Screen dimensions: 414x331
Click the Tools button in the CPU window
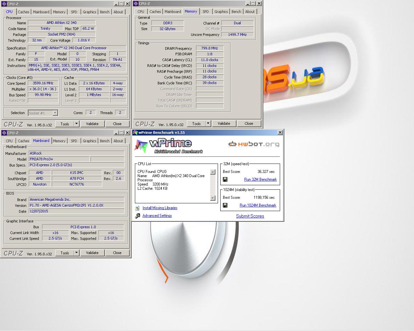click(65, 124)
